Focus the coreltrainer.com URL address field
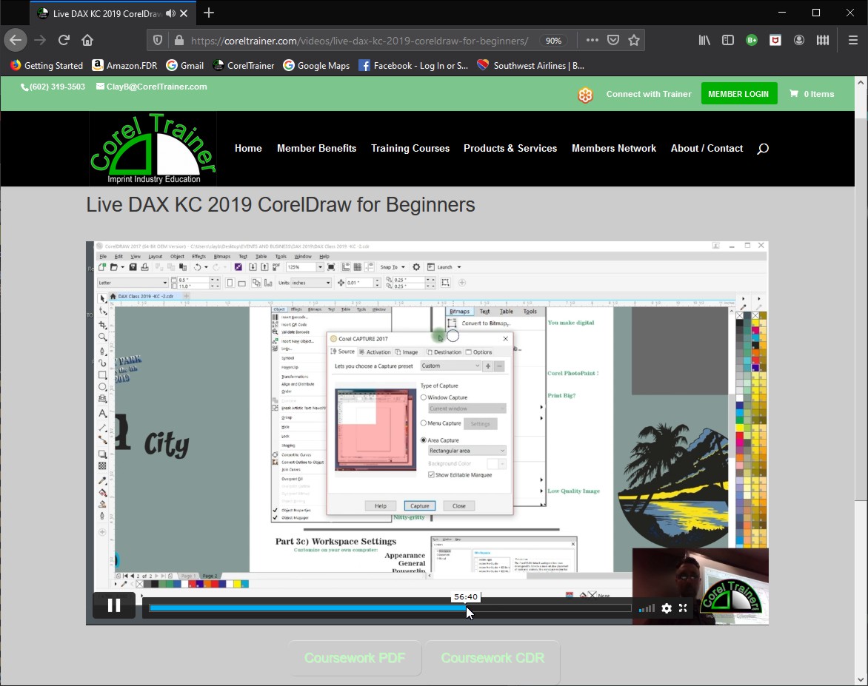This screenshot has width=868, height=686. [x=359, y=41]
